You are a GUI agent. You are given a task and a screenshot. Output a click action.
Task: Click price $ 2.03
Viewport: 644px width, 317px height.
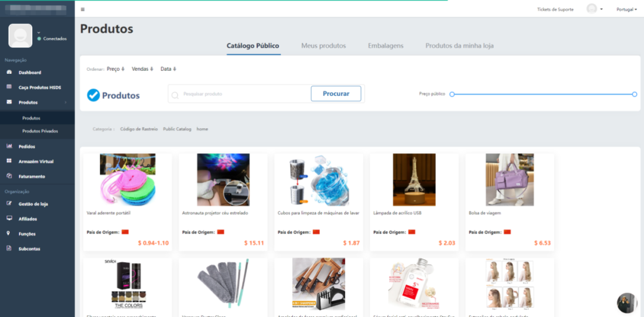point(447,243)
